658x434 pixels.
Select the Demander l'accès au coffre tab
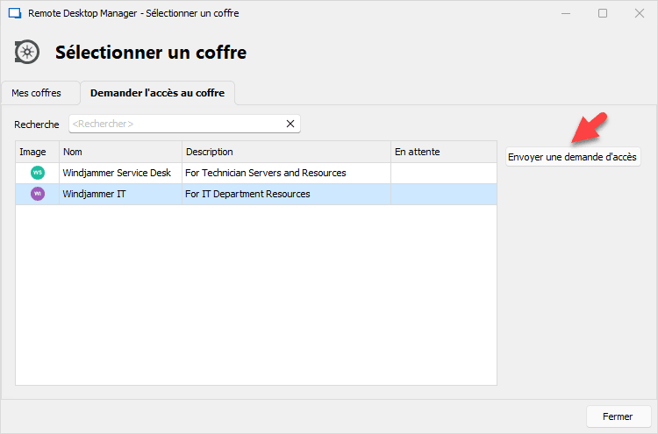pos(157,93)
